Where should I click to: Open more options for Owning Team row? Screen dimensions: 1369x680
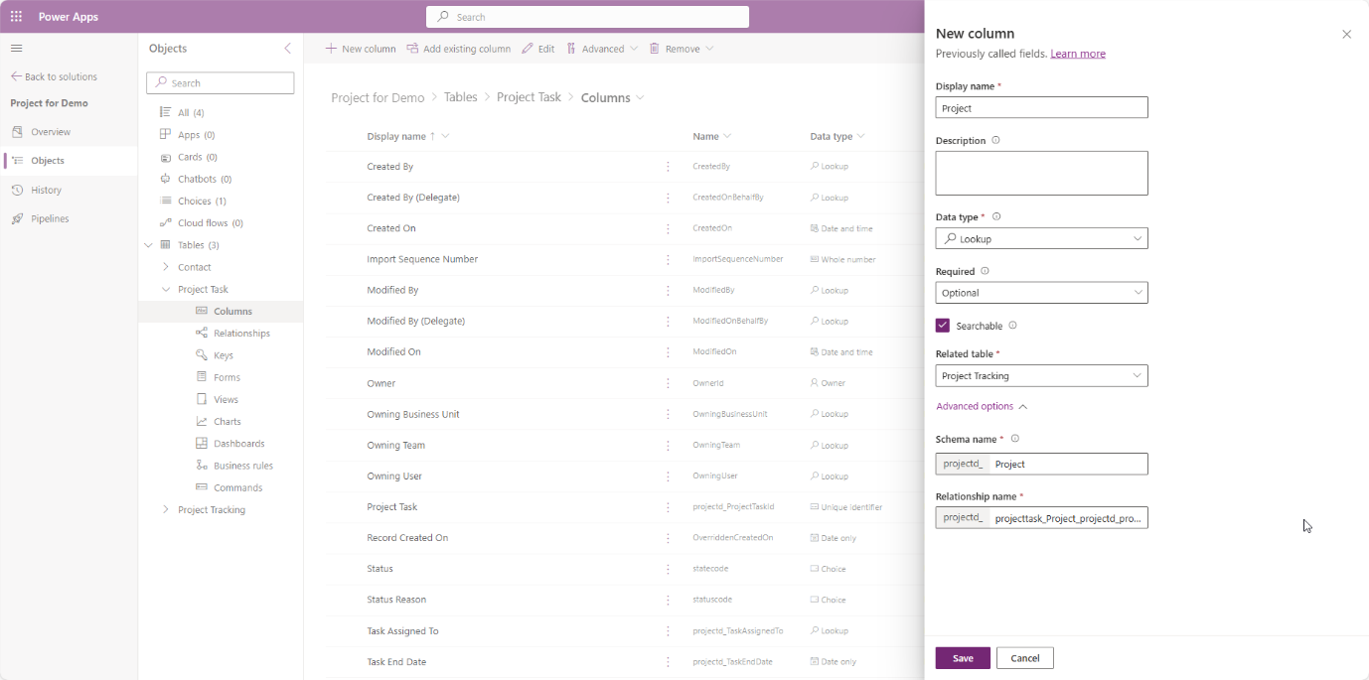tap(668, 445)
